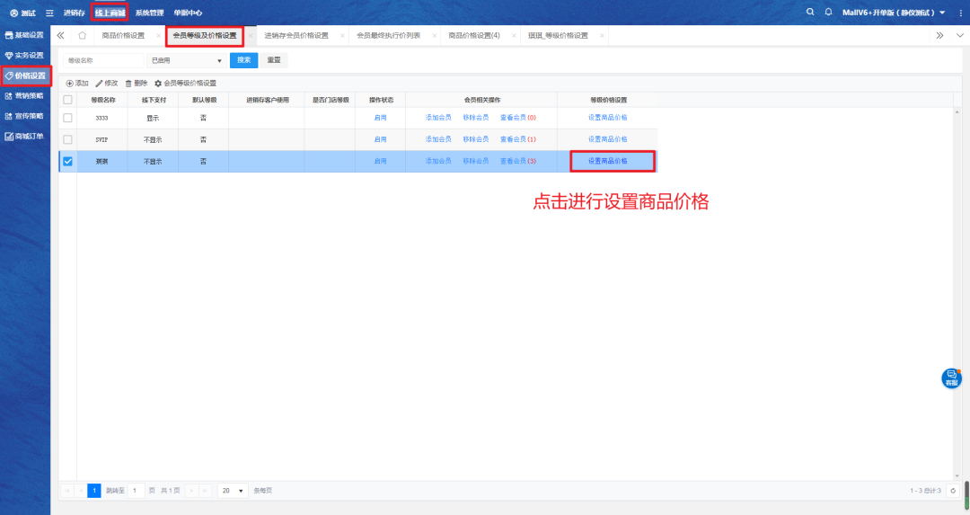Click the home icon in tab bar
Screen dimensions: 970x515
click(83, 35)
